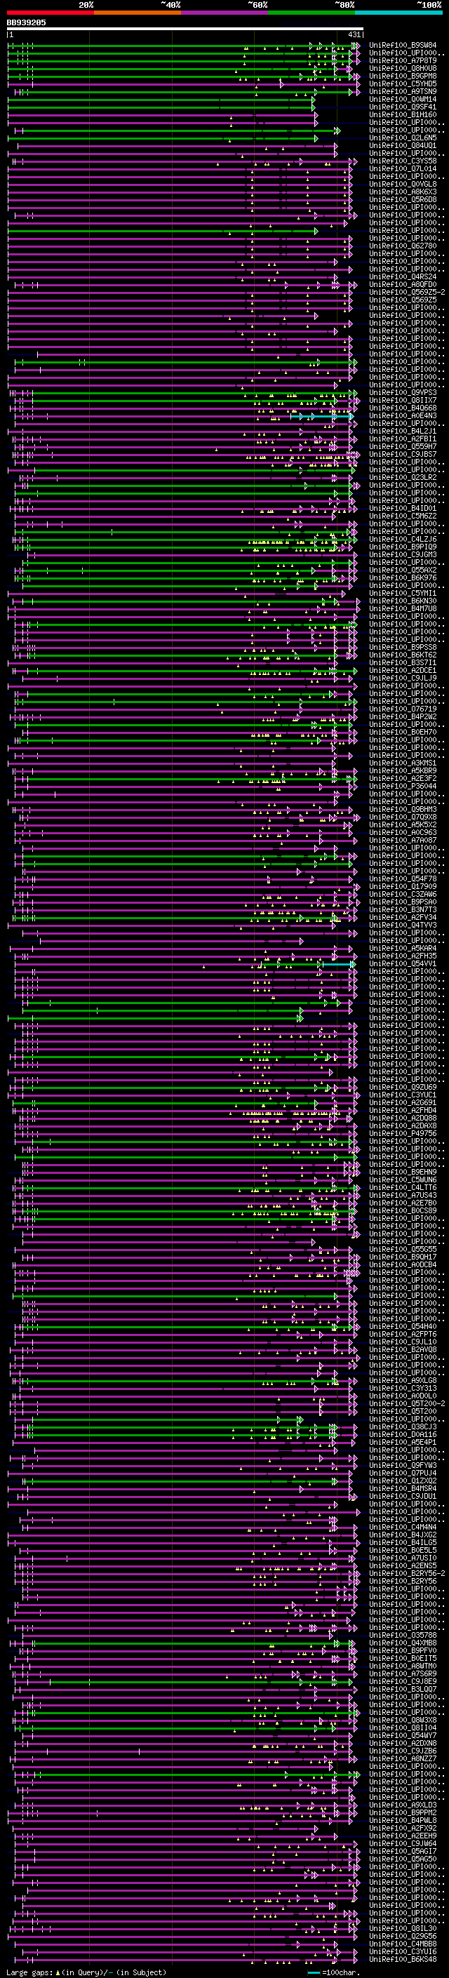Viewport: 449px width, 1978px height.
Task: Select the UniRef100_A8NZZ7 label
Action: (x=403, y=1758)
